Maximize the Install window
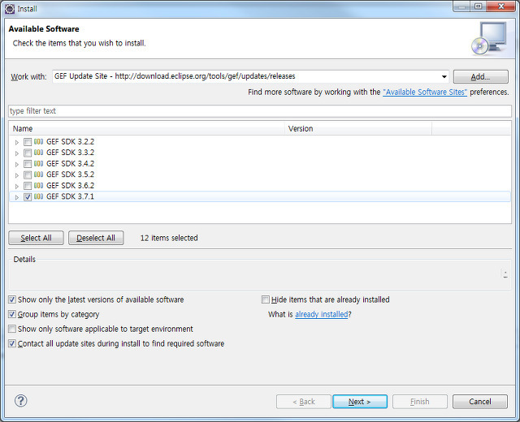 pyautogui.click(x=479, y=6)
